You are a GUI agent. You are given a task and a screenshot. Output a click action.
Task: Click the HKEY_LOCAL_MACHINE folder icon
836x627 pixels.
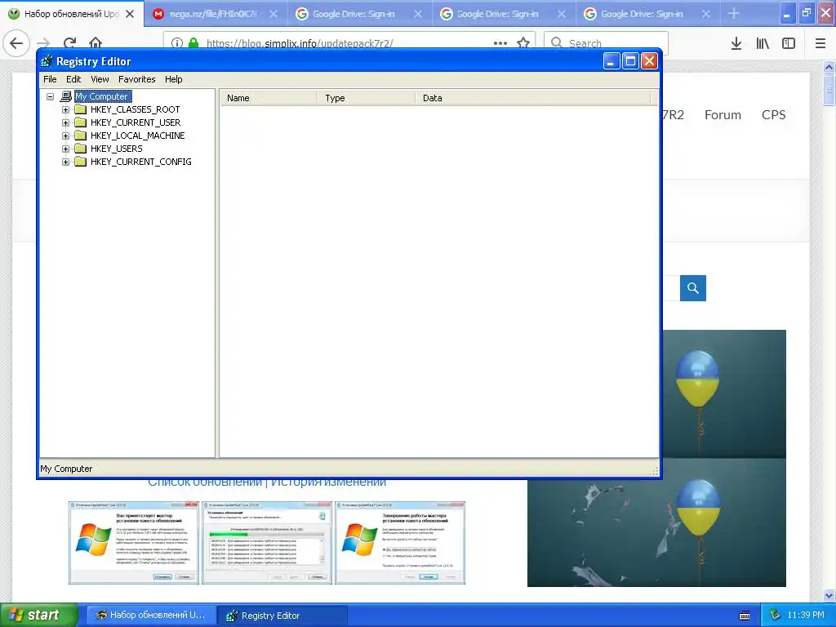pyautogui.click(x=81, y=136)
